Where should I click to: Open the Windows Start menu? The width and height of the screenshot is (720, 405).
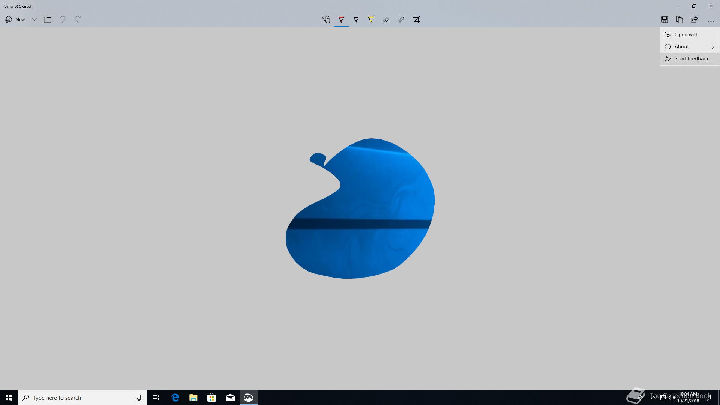tap(9, 397)
